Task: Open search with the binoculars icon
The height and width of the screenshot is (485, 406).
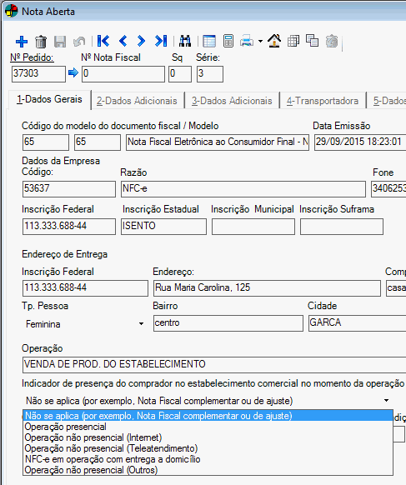Action: 185,41
